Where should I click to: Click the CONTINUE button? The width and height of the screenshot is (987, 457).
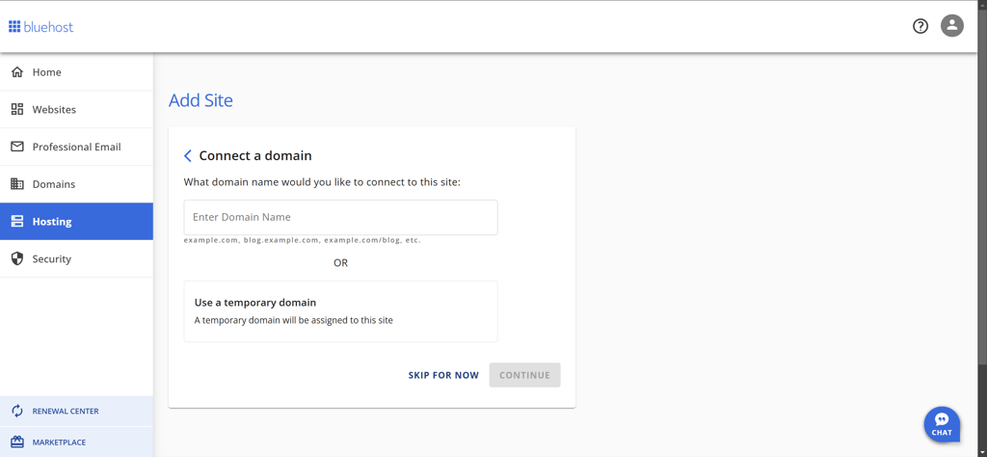pyautogui.click(x=525, y=375)
